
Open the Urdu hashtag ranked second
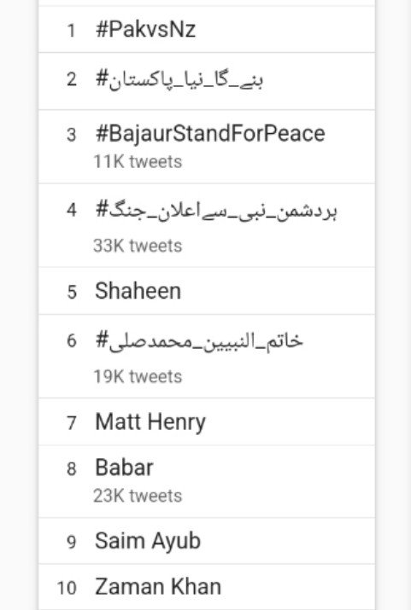[207, 81]
